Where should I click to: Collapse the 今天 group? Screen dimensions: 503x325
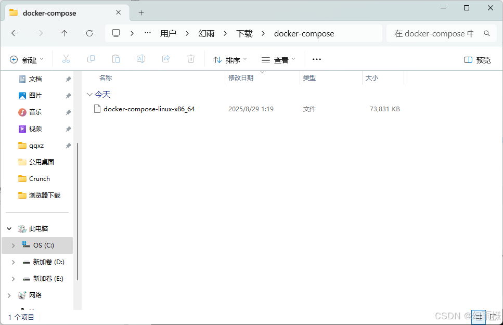90,94
